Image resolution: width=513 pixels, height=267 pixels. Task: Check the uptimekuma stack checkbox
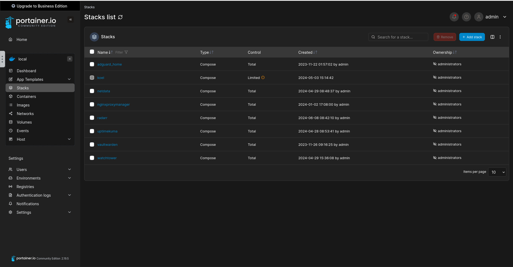92,131
